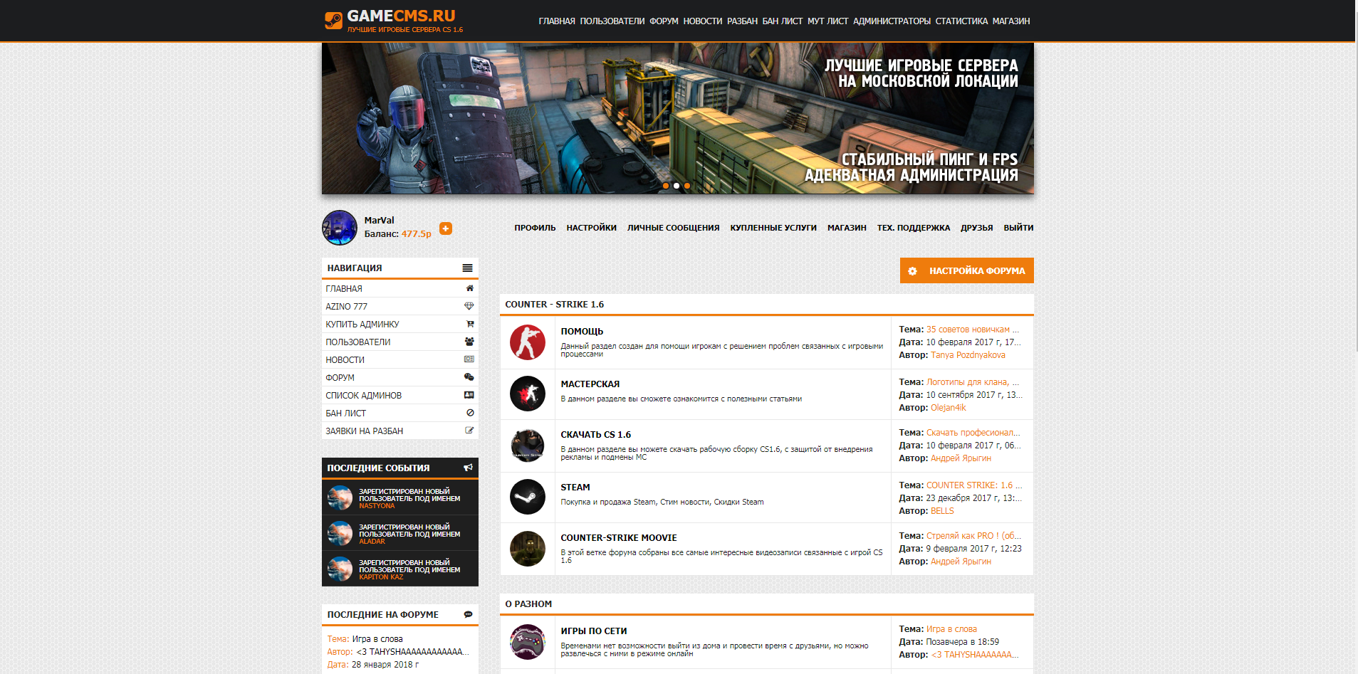This screenshot has width=1358, height=674.
Task: Click the chat icon beside ФОРУМ
Action: (x=469, y=377)
